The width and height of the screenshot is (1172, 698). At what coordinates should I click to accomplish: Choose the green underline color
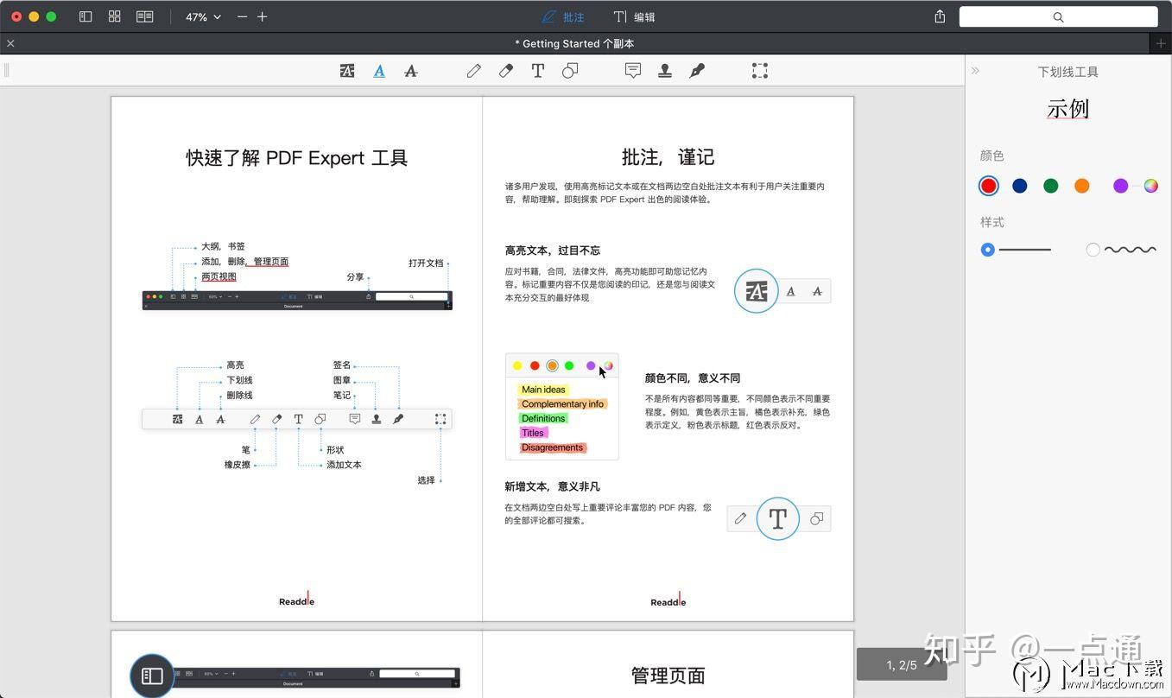tap(1051, 186)
